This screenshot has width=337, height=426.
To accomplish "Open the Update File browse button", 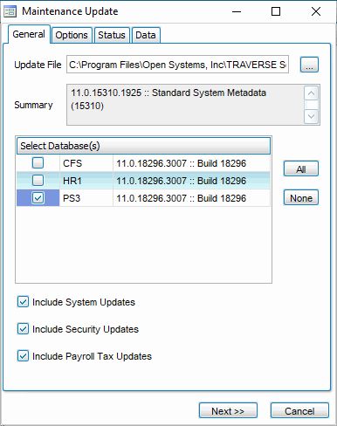I will 309,65.
